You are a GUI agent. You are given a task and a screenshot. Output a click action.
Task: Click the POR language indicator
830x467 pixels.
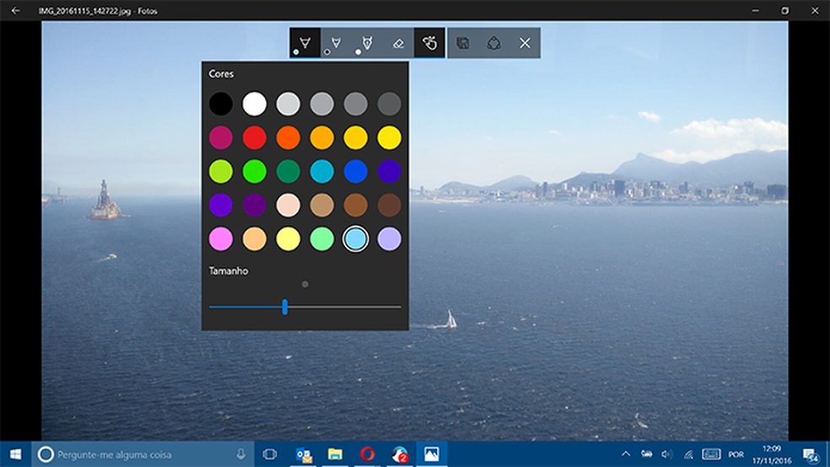(x=736, y=454)
